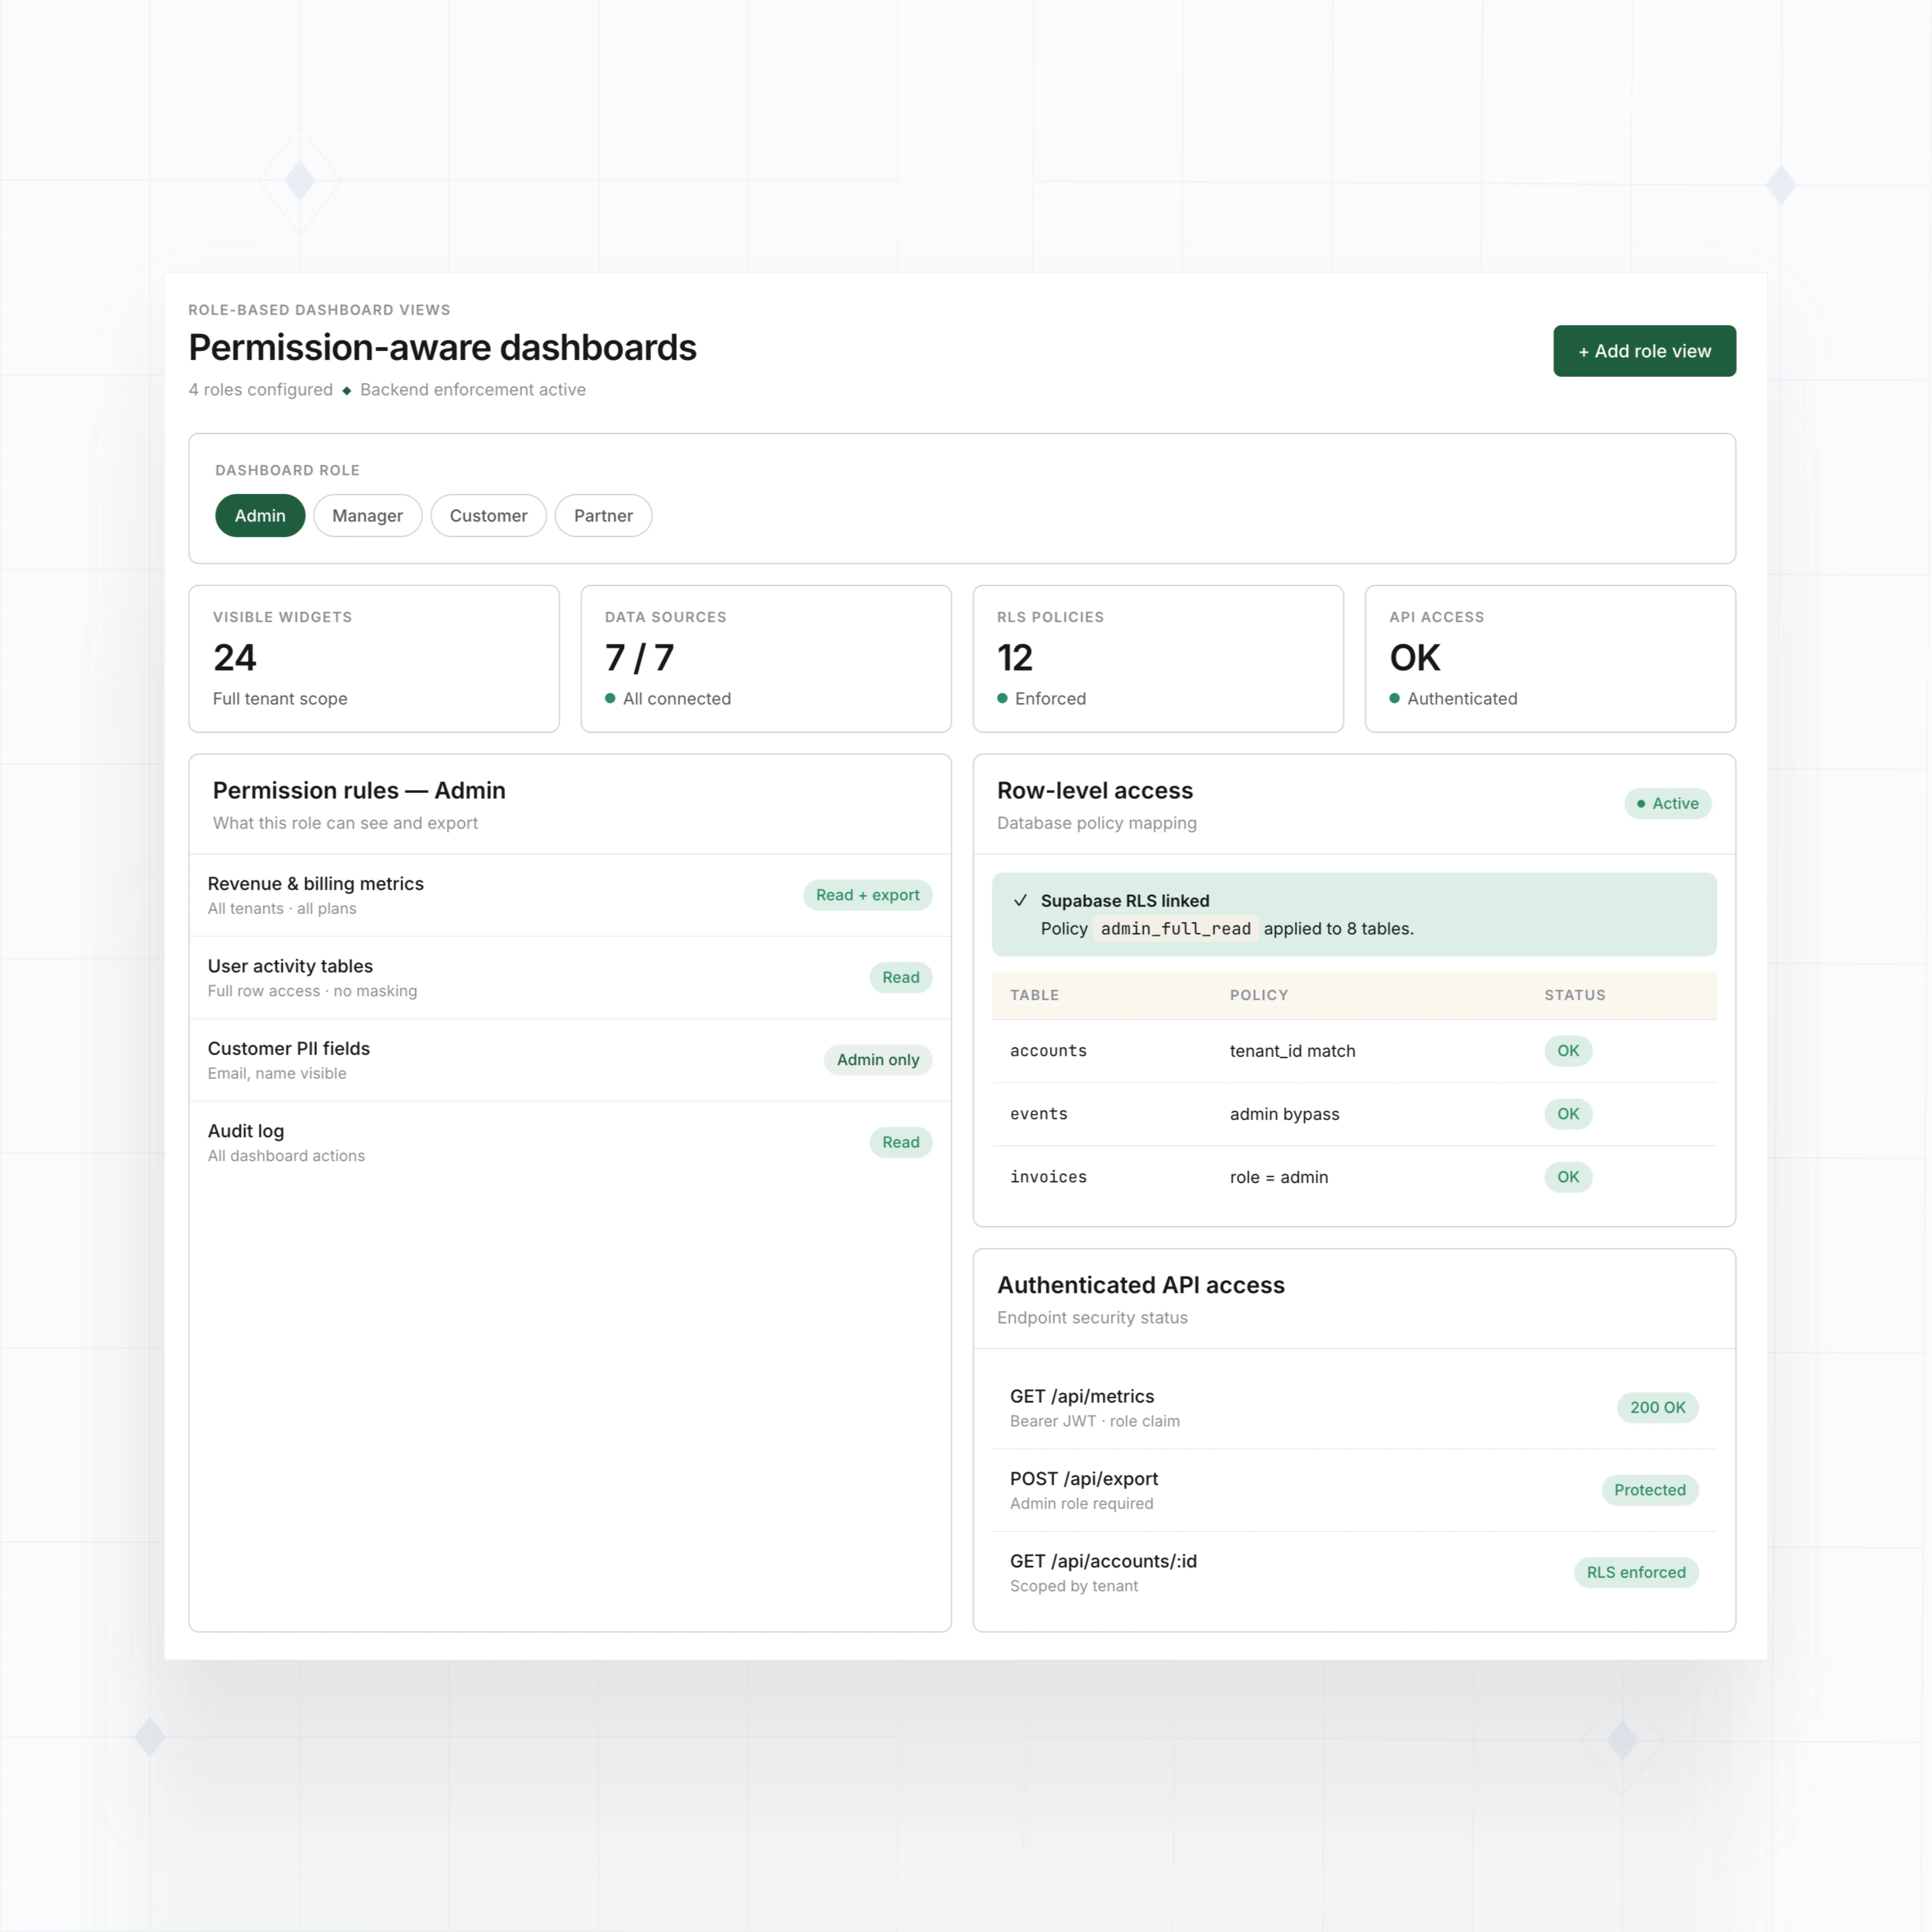This screenshot has height=1932, width=1932.
Task: Click the invoices table cell
Action: pos(1048,1177)
